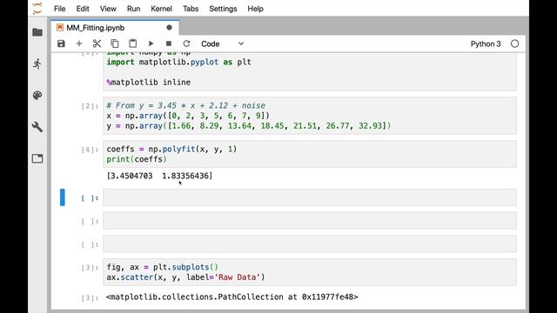Restart the kernel with refresh icon
This screenshot has width=557, height=313.
pos(186,43)
